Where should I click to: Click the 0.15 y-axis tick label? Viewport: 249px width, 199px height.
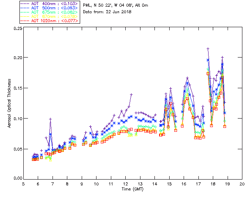[x=18, y=88]
